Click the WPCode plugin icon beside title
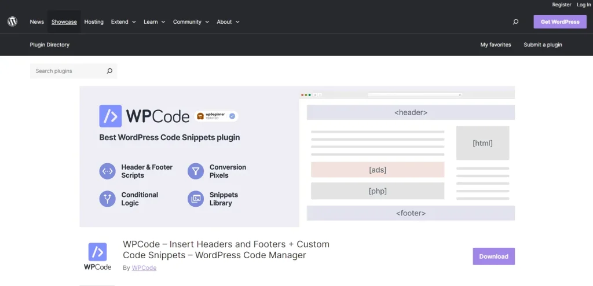Image resolution: width=593 pixels, height=286 pixels. [97, 256]
